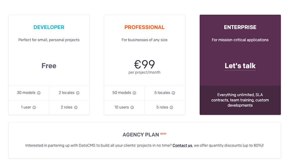This screenshot has height=168, width=290.
Task: Open the Contact us link
Action: (182, 145)
